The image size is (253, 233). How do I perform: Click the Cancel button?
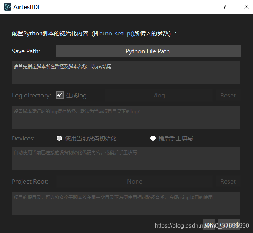click(229, 225)
